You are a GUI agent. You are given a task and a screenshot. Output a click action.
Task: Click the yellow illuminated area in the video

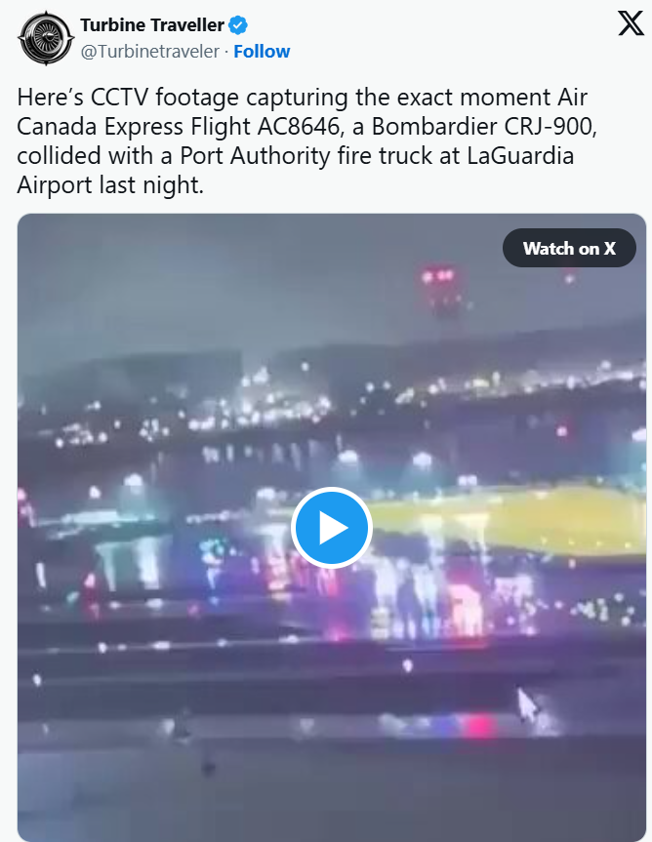[x=510, y=520]
